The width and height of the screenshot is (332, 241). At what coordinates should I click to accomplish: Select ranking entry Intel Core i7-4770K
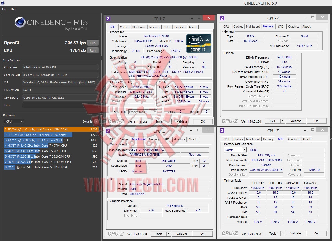[51, 146]
